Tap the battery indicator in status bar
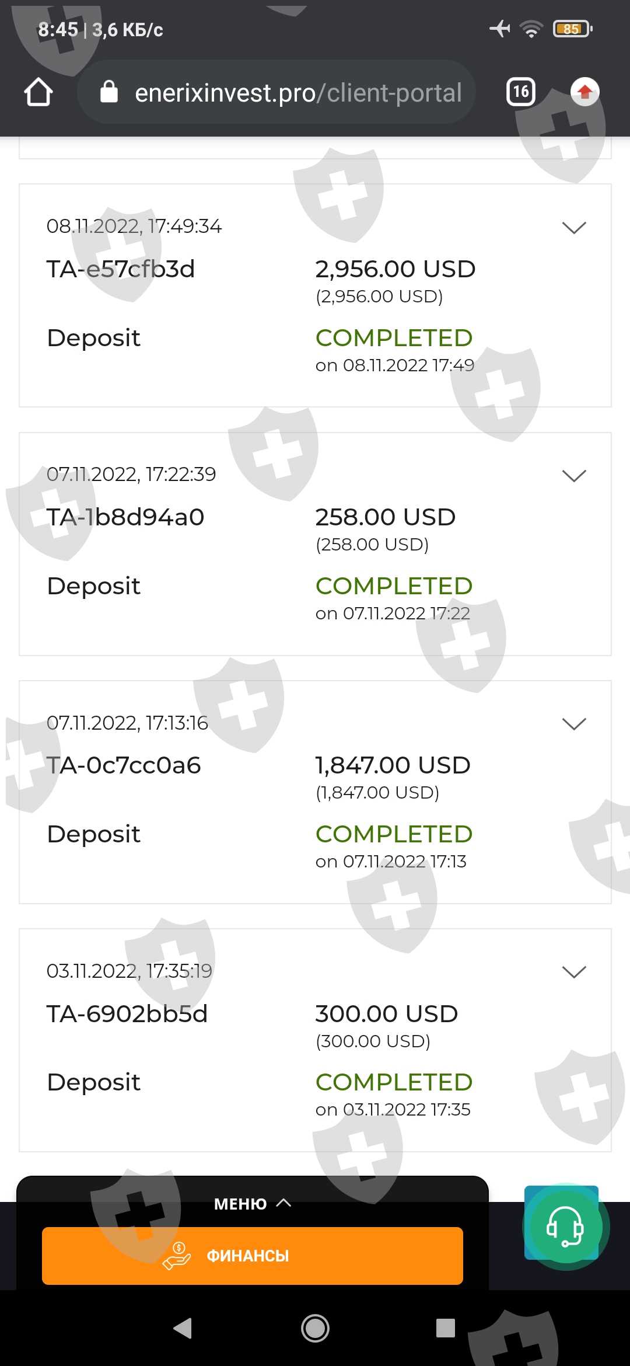630x1366 pixels. click(572, 29)
